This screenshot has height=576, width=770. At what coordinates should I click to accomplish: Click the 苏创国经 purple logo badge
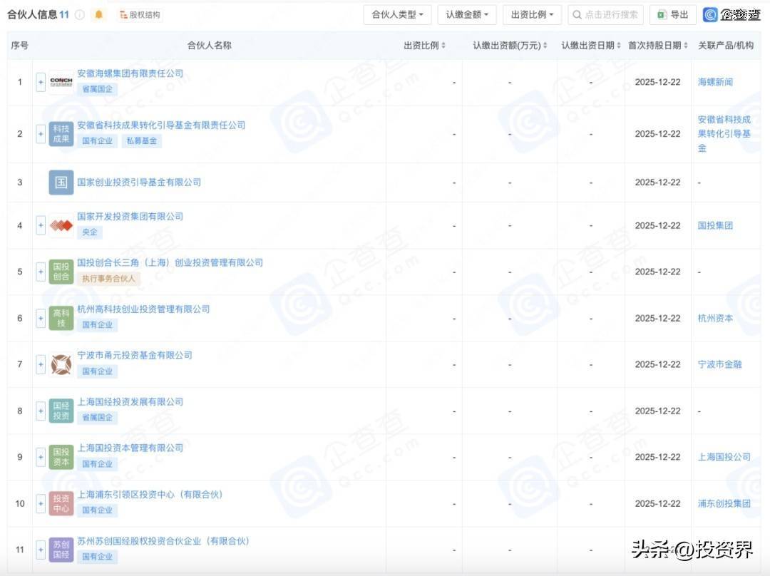61,550
